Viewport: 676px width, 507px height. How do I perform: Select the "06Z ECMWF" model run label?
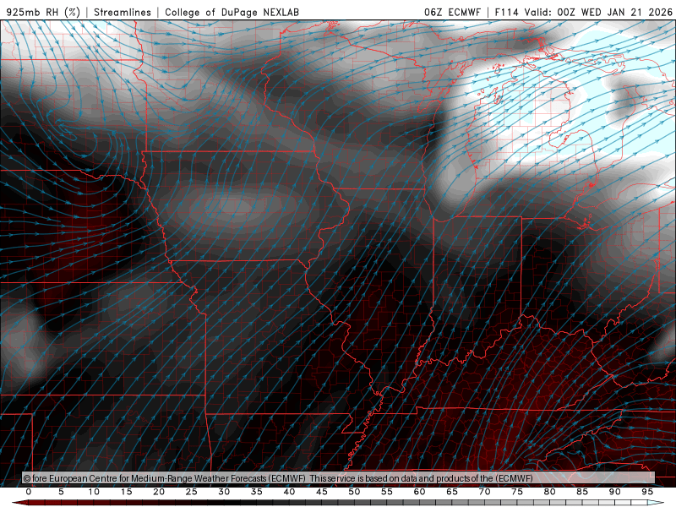click(x=452, y=12)
